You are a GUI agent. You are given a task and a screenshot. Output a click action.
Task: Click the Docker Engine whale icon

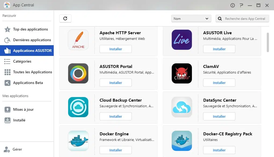click(78, 141)
